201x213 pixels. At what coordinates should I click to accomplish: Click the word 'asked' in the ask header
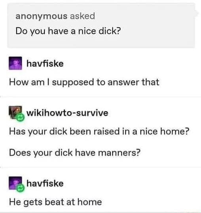82,16
